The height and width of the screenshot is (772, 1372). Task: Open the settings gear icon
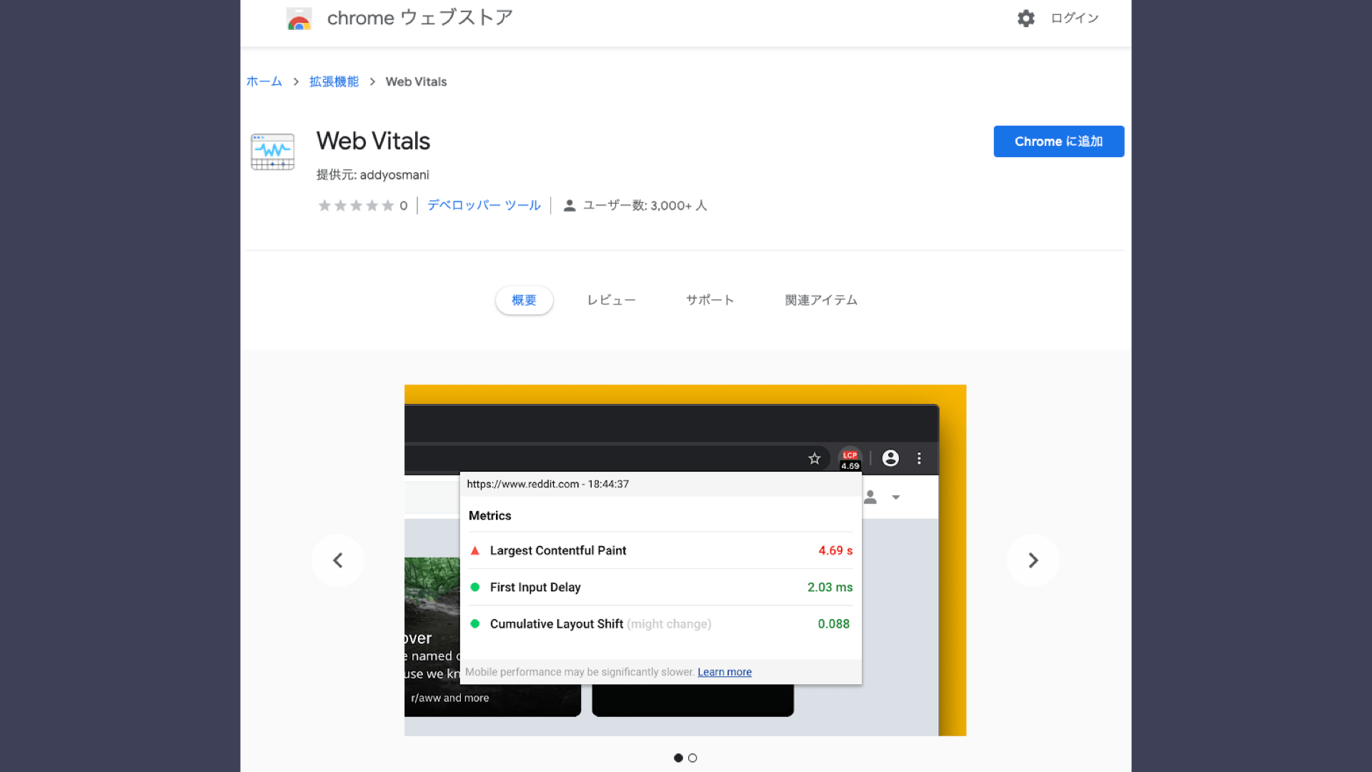(x=1026, y=19)
